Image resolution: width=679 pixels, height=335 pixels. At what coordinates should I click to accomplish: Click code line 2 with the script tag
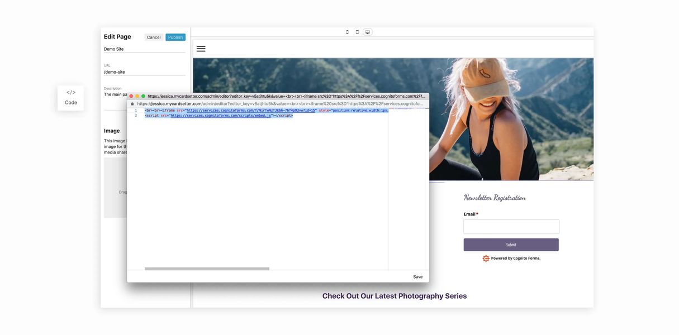pyautogui.click(x=219, y=116)
